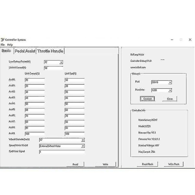Viewport: 195px width, 195px height.
Task: Edit Limit Speed field showing 100
Action: [x=74, y=134]
